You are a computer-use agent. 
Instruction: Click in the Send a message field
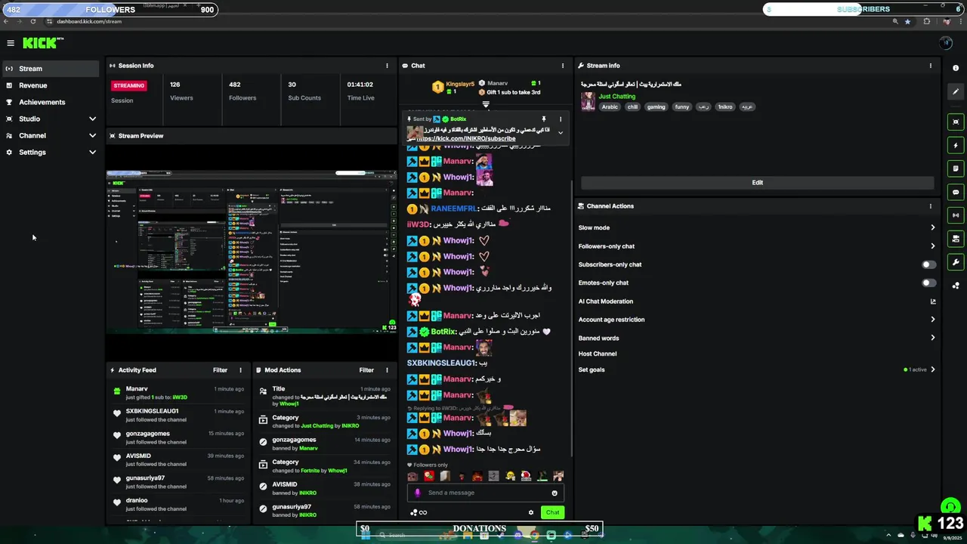(x=486, y=493)
